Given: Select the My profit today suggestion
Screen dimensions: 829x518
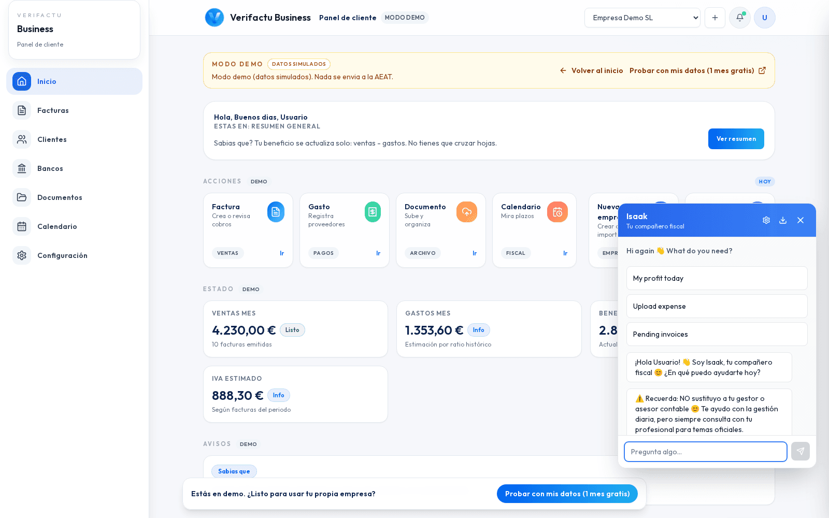Looking at the screenshot, I should (717, 278).
